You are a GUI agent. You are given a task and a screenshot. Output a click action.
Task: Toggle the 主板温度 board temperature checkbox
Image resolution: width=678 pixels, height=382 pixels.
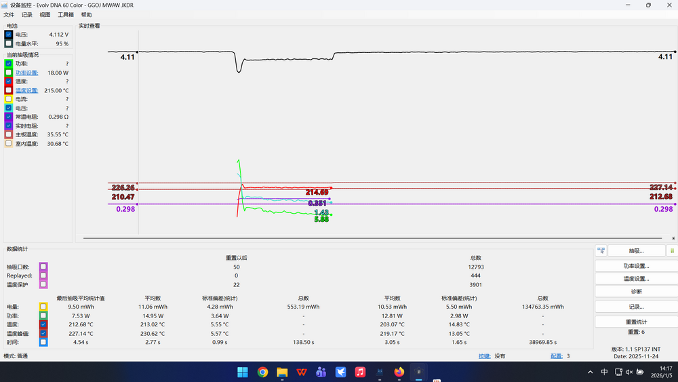pyautogui.click(x=9, y=134)
